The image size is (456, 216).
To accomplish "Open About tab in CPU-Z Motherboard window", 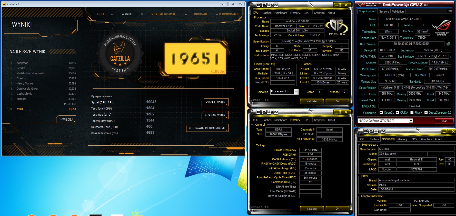I will pos(439,139).
